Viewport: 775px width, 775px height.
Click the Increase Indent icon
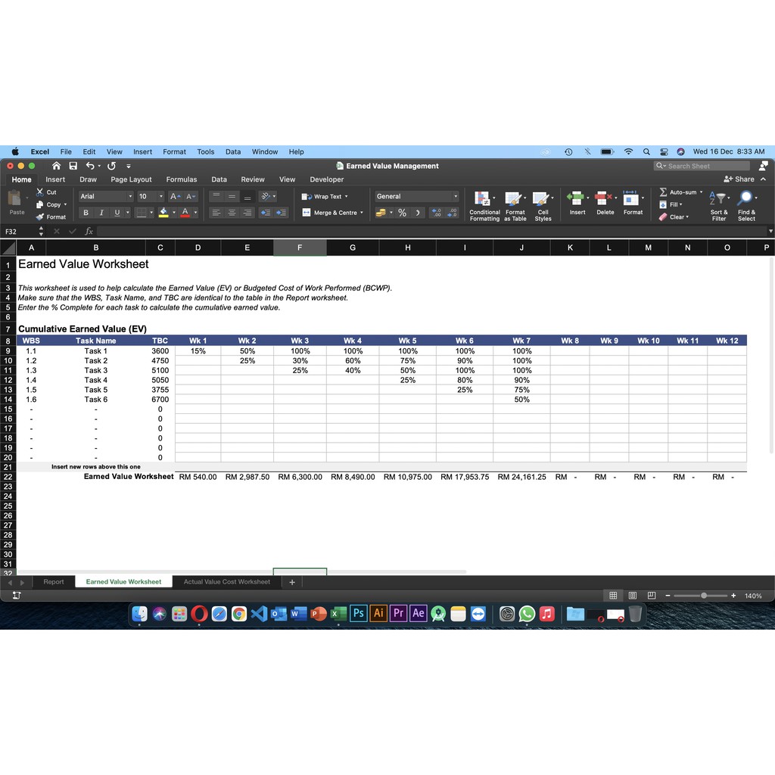(282, 213)
